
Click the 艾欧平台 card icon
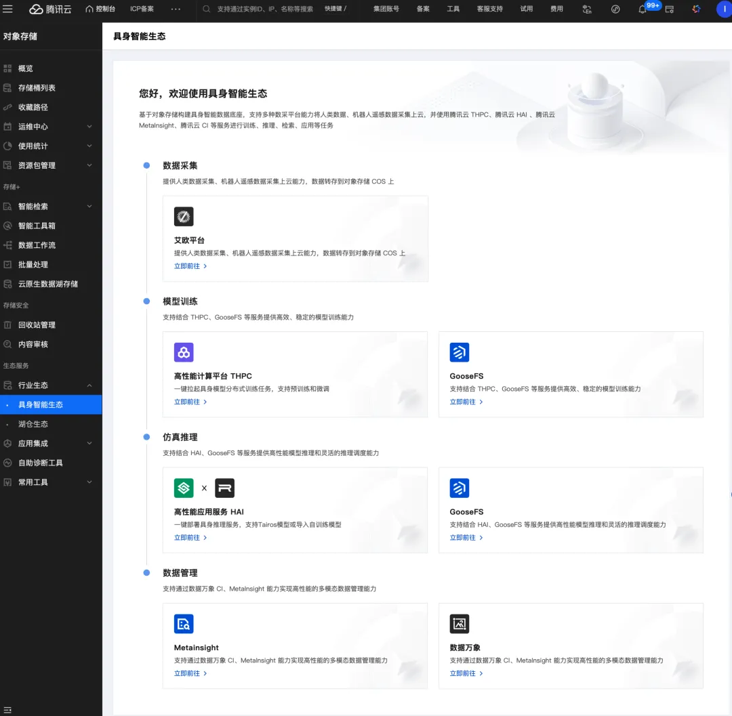point(184,217)
